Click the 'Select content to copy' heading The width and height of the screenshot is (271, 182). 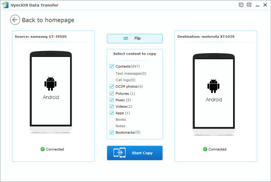coord(135,54)
